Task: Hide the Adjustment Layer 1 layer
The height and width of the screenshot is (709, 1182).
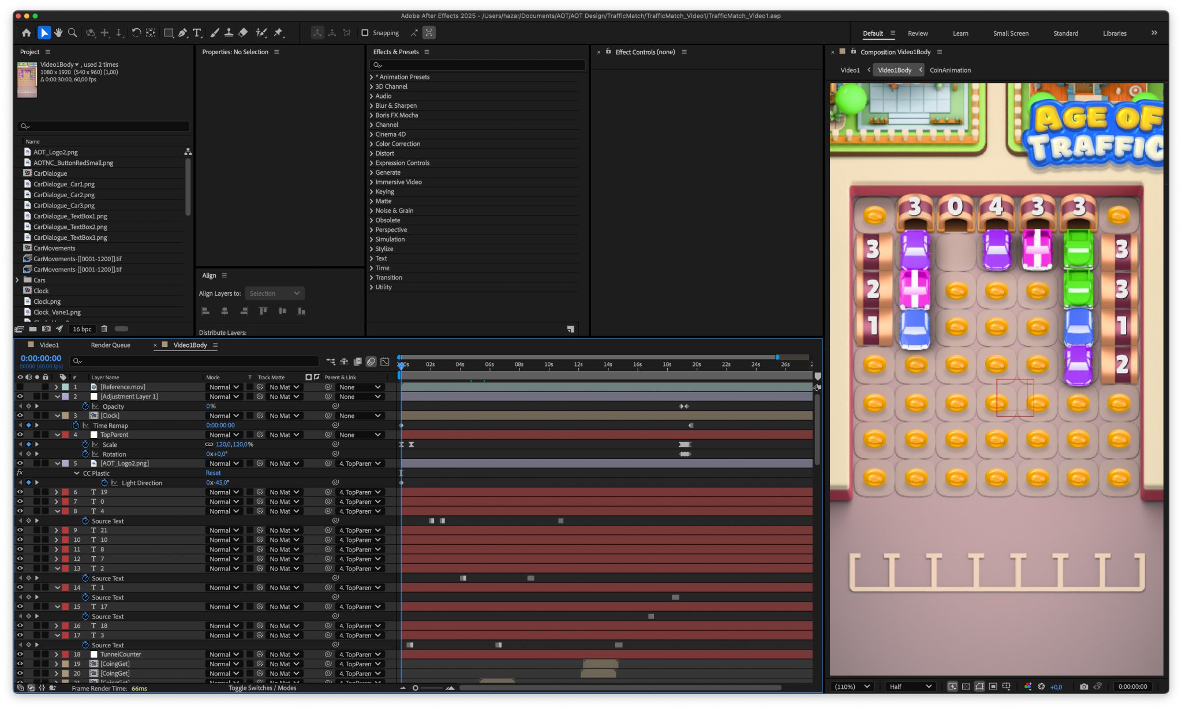Action: click(x=20, y=397)
